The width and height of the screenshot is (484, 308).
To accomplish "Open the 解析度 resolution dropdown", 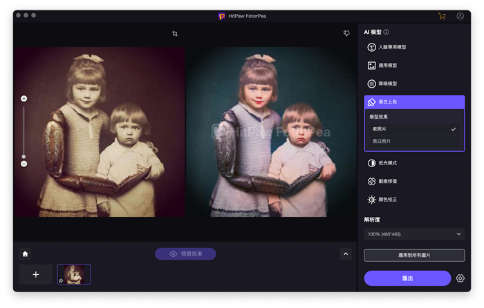I will tap(414, 234).
